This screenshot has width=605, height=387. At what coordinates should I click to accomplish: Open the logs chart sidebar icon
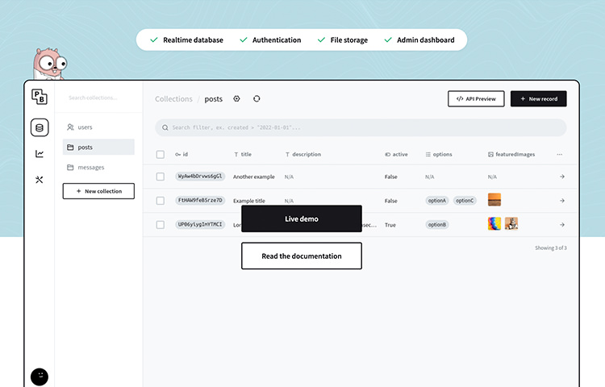(40, 154)
